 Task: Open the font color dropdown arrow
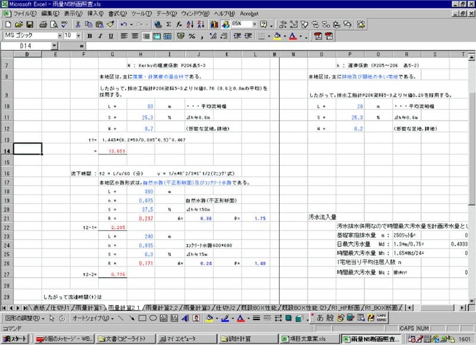[x=300, y=36]
